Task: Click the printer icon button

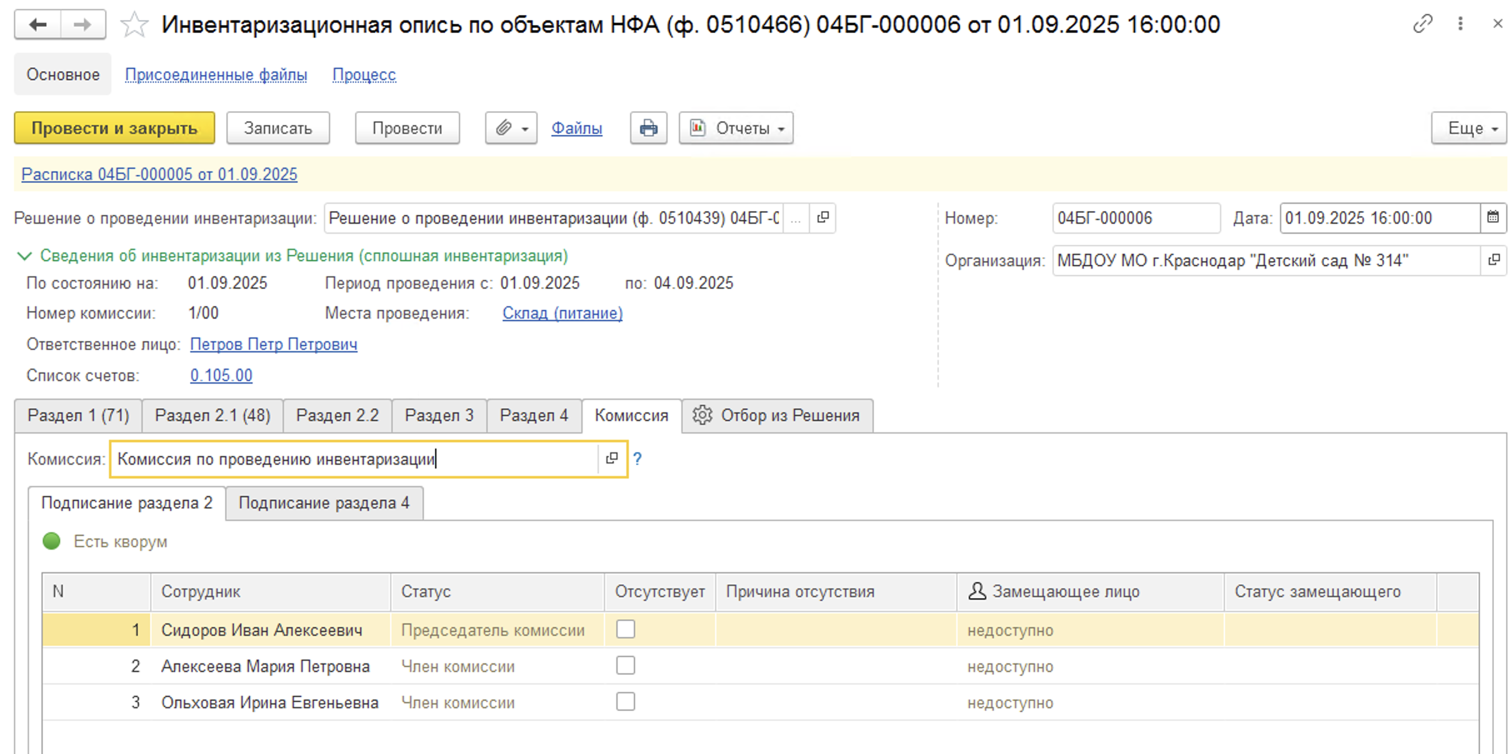Action: pos(648,128)
